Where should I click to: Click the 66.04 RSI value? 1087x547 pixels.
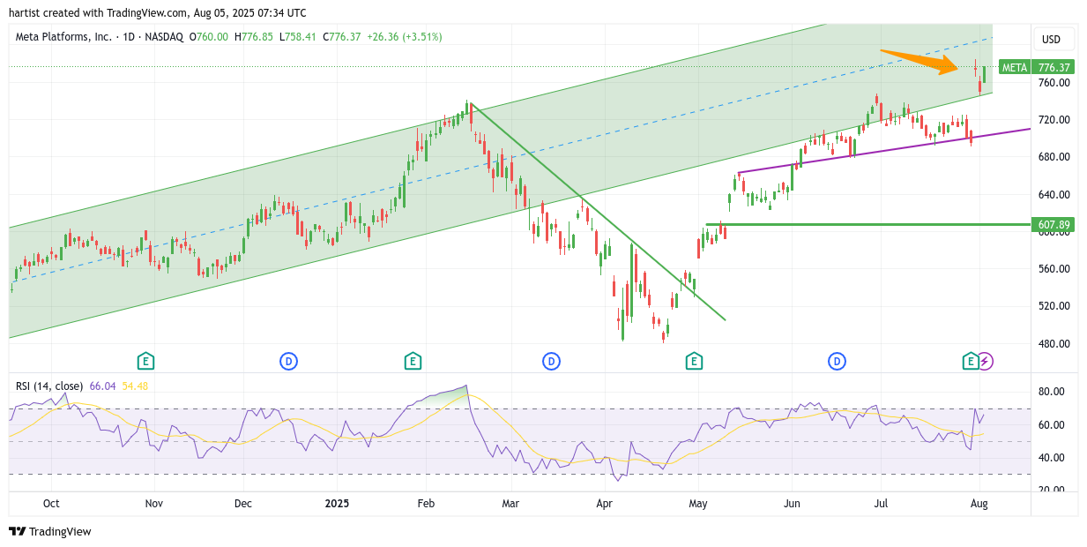tap(103, 386)
